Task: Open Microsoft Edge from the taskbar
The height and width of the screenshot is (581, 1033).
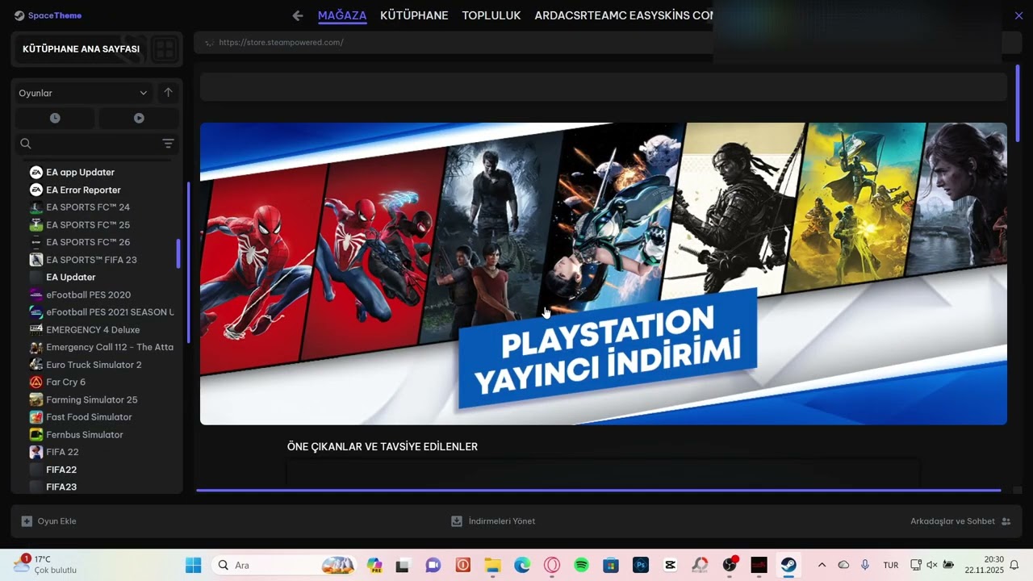Action: pyautogui.click(x=522, y=565)
